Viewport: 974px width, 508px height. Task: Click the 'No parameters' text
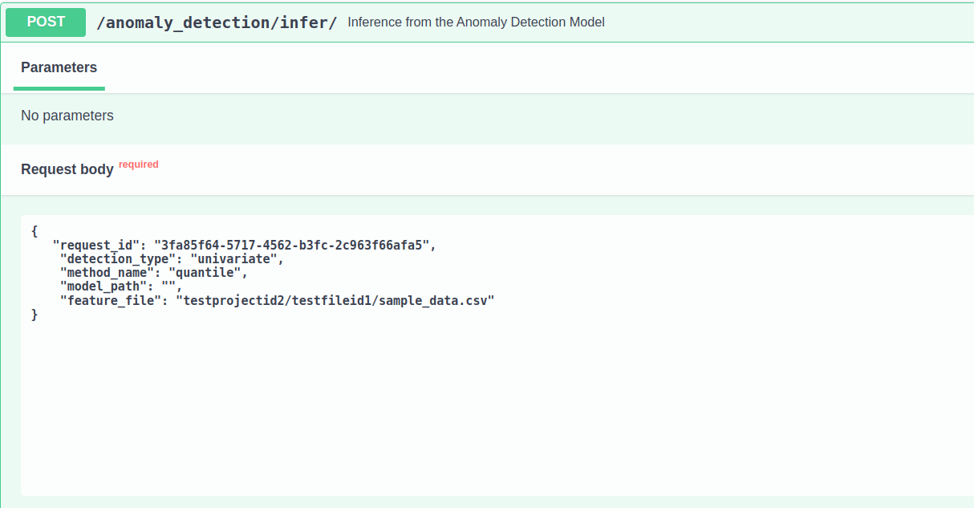[x=67, y=116]
